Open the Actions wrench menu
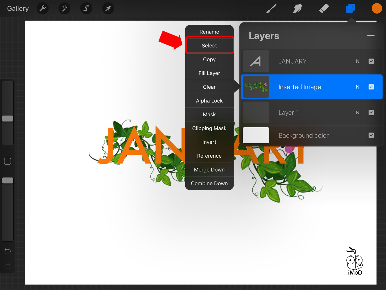386x290 pixels. (x=43, y=9)
